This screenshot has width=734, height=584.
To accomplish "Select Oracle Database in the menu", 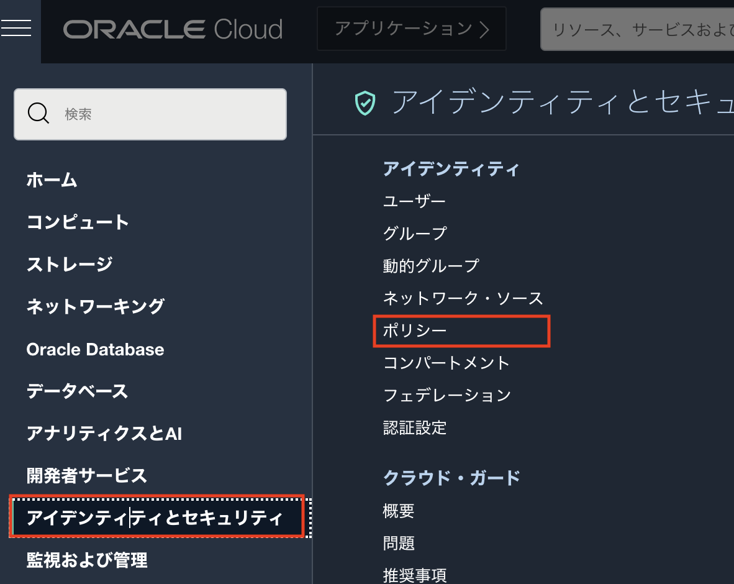I will (95, 349).
